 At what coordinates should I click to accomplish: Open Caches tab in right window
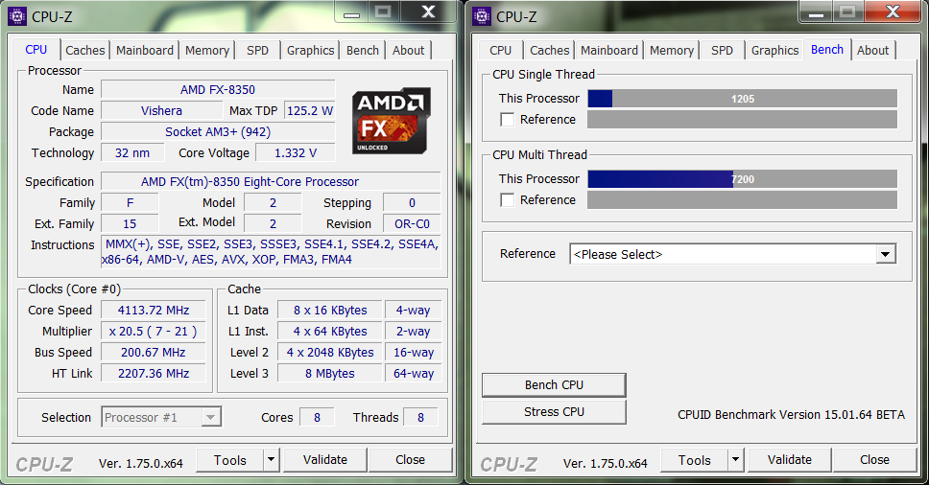549,50
